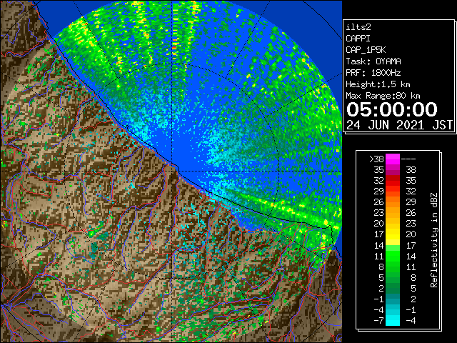Click the 'Task: OYAMA' line
457x343 pixels.
coord(373,61)
